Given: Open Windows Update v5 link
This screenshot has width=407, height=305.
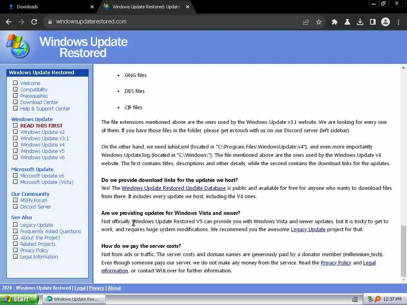Looking at the screenshot, I should coord(43,151).
